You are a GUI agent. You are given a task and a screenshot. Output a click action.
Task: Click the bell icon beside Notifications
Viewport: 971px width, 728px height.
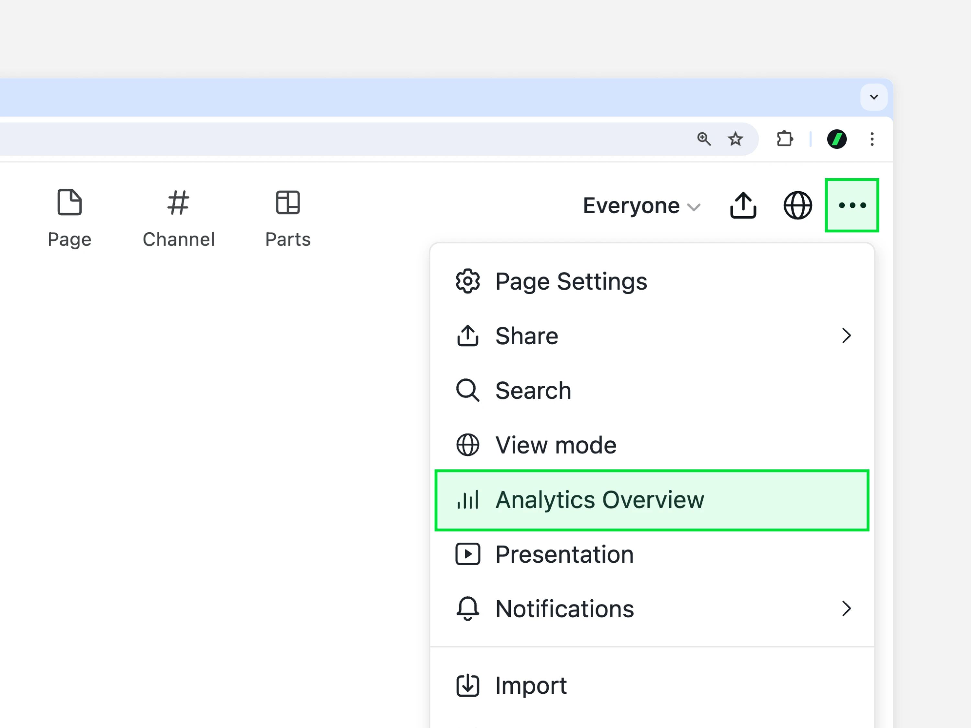click(467, 609)
